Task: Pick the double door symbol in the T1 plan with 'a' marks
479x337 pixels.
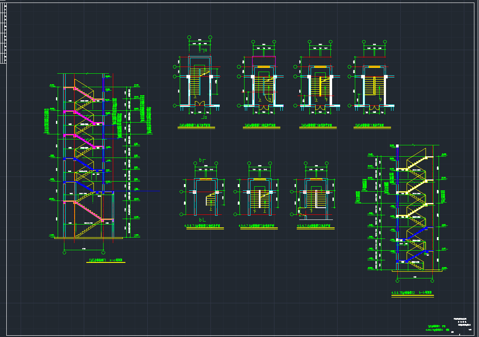Action: pyautogui.click(x=200, y=104)
